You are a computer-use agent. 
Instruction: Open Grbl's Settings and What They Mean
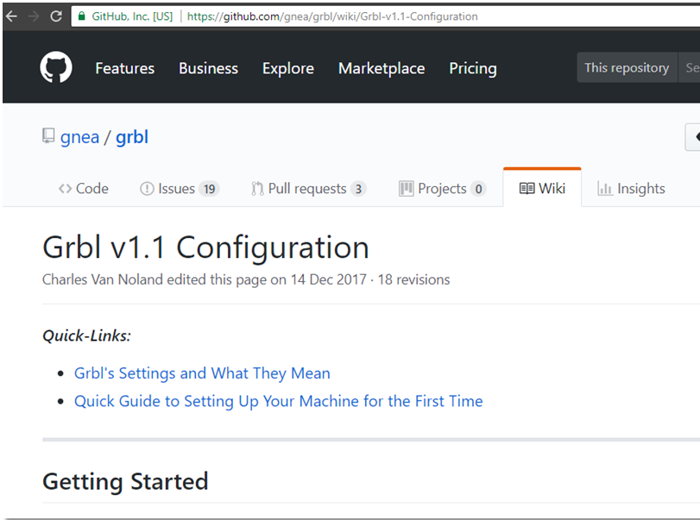coord(202,373)
